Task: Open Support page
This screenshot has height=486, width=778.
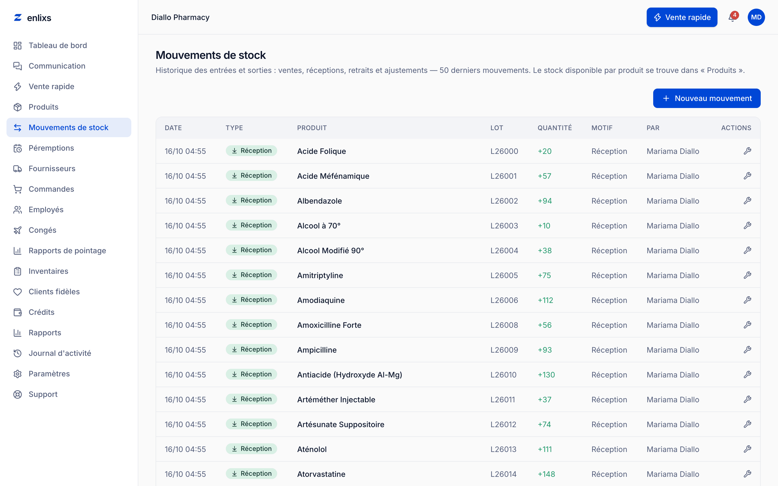Action: click(x=69, y=394)
